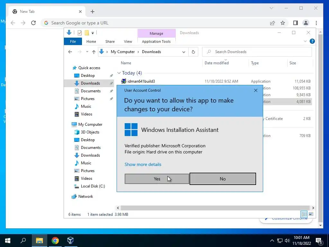The image size is (329, 247).
Task: Open Customize Quick Access Toolbar dropdown
Action: [x=93, y=33]
